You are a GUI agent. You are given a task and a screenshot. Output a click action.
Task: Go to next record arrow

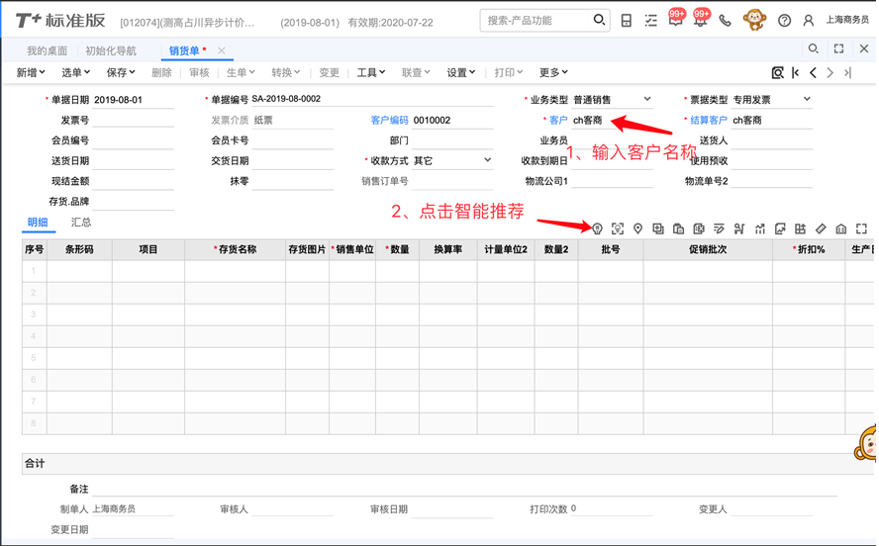click(x=830, y=73)
